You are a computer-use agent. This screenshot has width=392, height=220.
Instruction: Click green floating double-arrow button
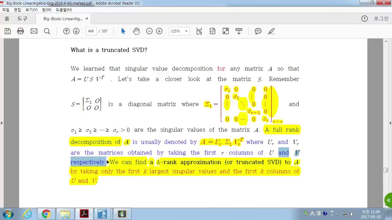(388, 200)
